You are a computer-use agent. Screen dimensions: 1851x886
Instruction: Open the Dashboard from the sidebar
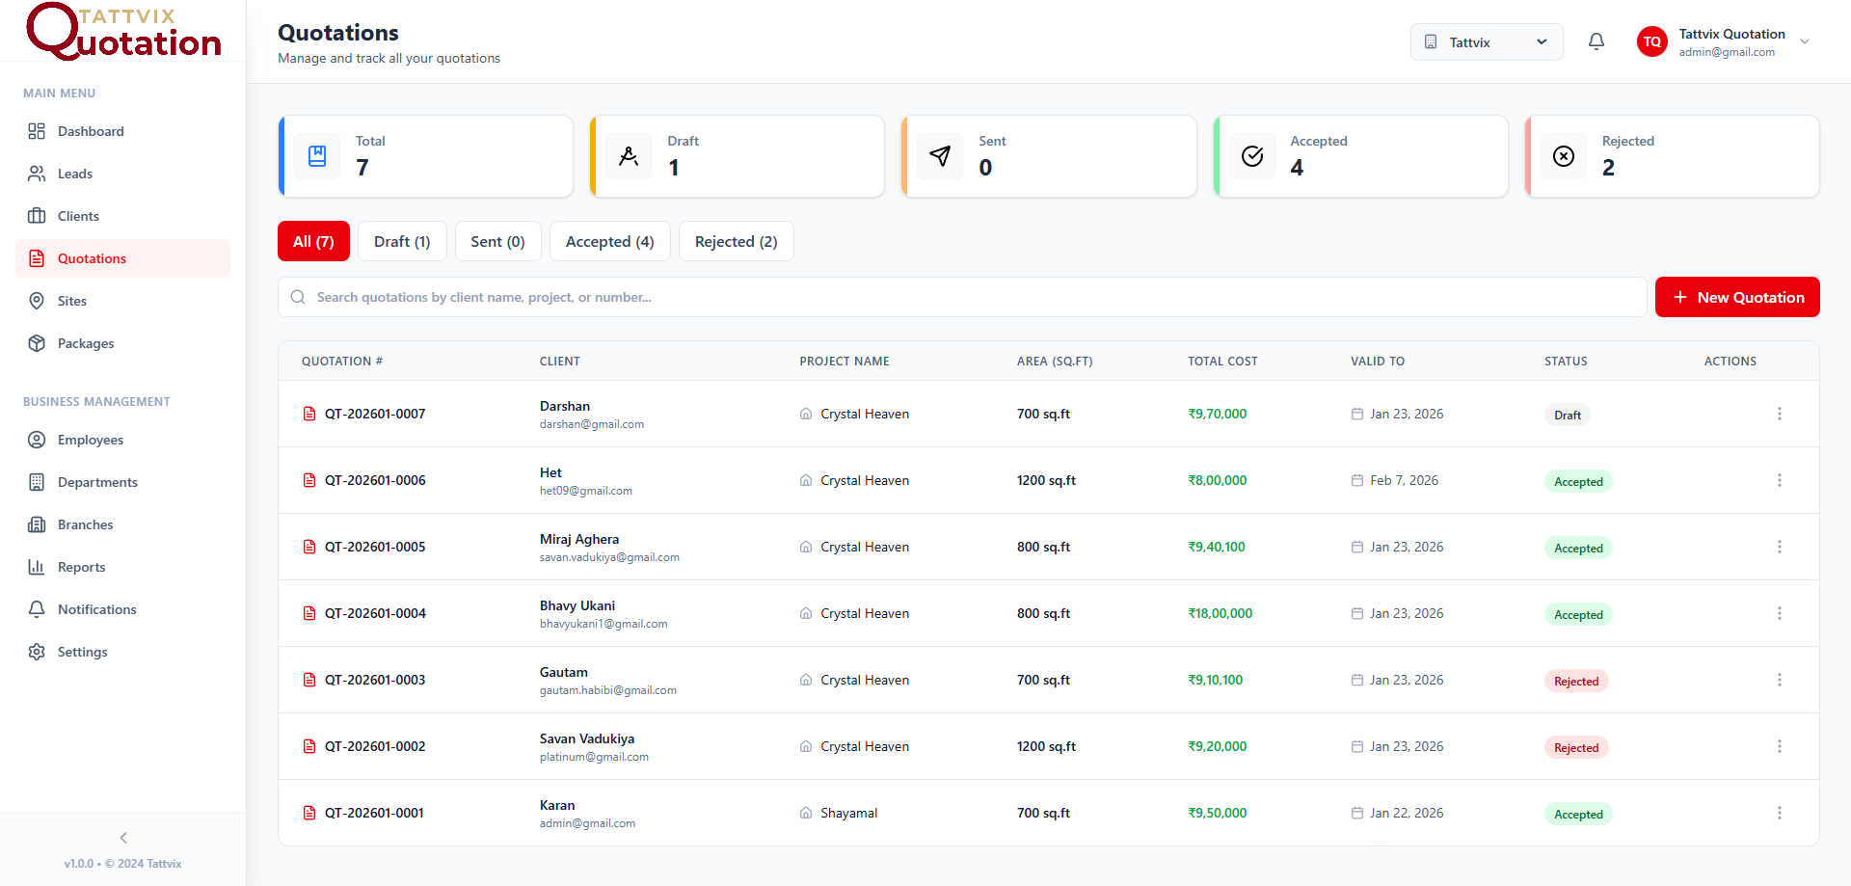[36, 131]
